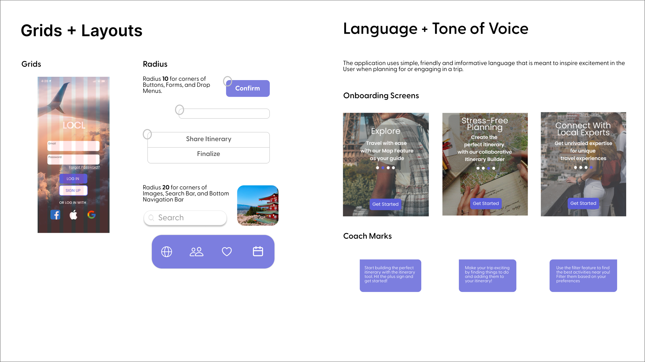Viewport: 645px width, 362px height.
Task: Click the itinerary tool coach mark
Action: point(390,275)
